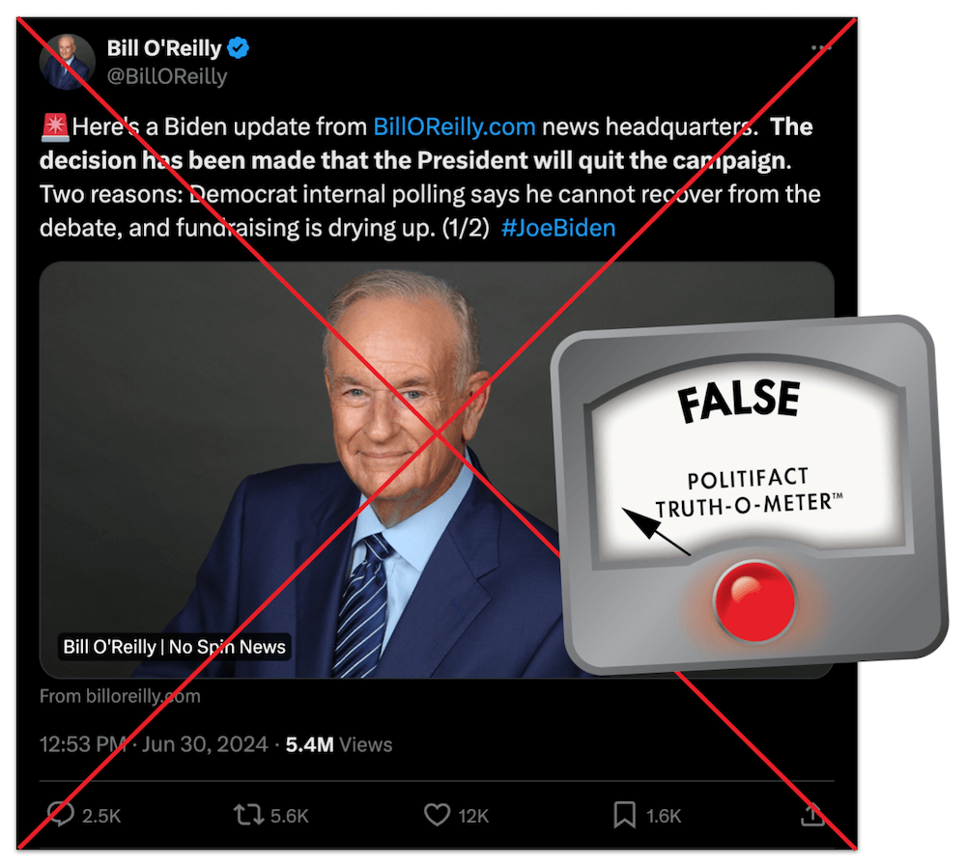The image size is (966, 866).
Task: Click Bill O'Reilly profile avatar
Action: pos(68,62)
